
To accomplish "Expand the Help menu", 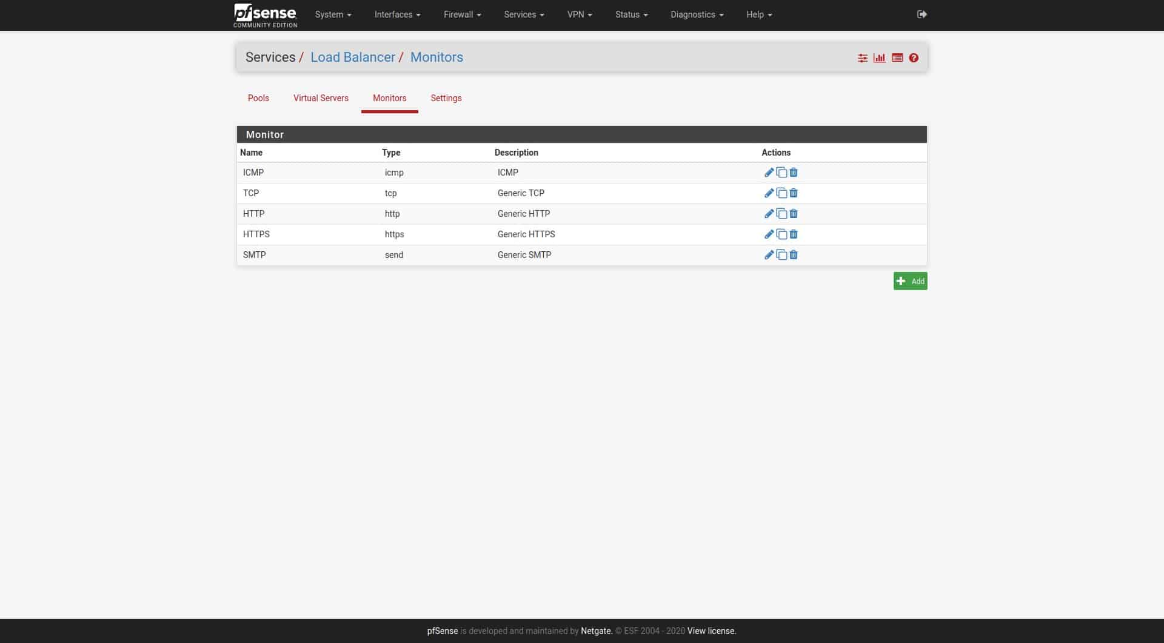I will click(x=759, y=15).
